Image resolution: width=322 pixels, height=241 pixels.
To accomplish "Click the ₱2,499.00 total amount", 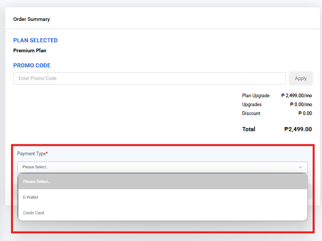I will 298,129.
